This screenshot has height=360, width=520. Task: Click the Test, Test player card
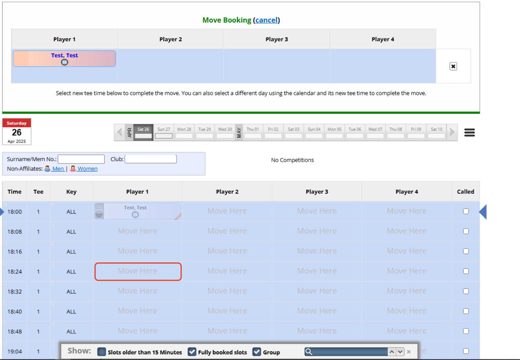tap(65, 58)
